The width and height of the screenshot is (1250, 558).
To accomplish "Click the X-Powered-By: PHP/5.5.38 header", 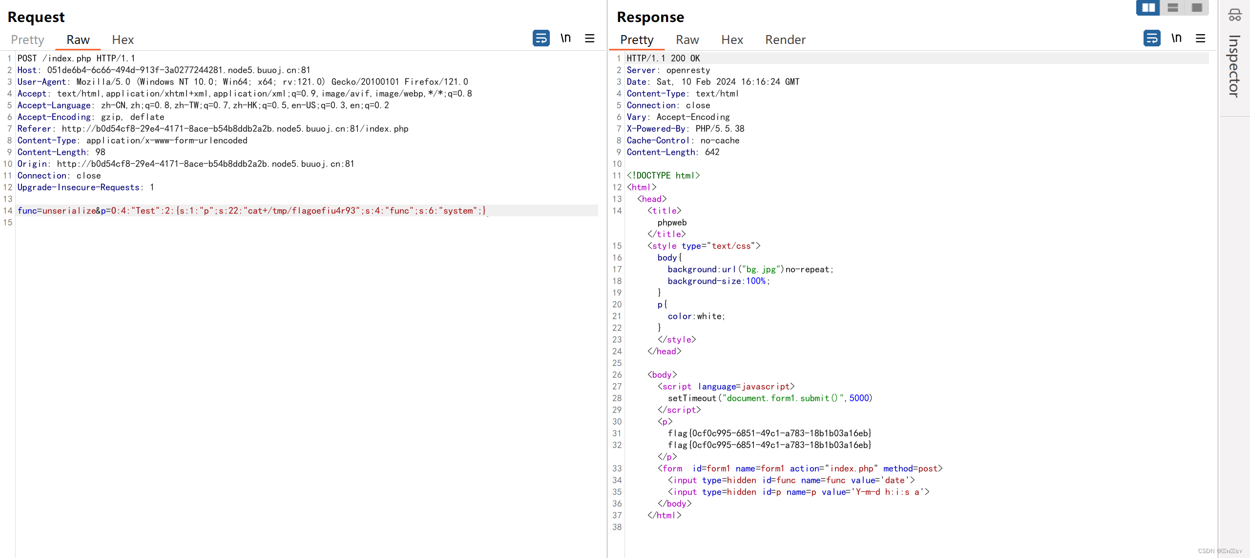I will click(x=686, y=129).
